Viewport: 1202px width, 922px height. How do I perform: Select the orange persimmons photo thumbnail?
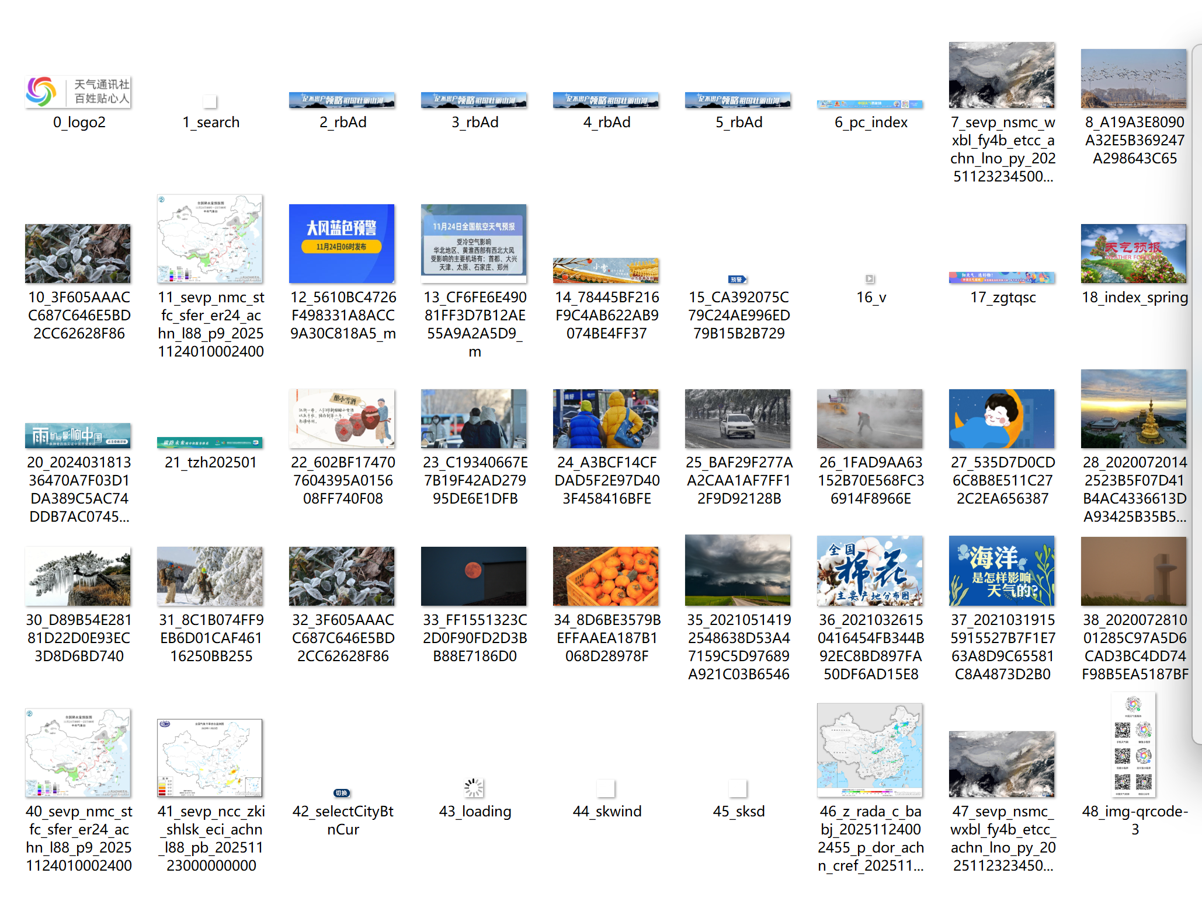coord(606,576)
